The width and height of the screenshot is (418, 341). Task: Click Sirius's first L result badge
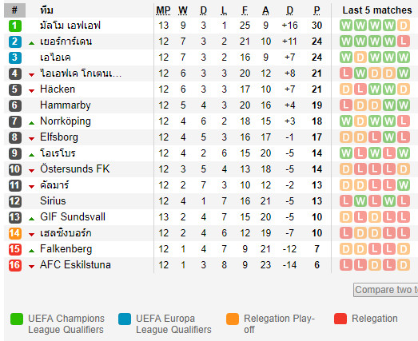point(346,201)
